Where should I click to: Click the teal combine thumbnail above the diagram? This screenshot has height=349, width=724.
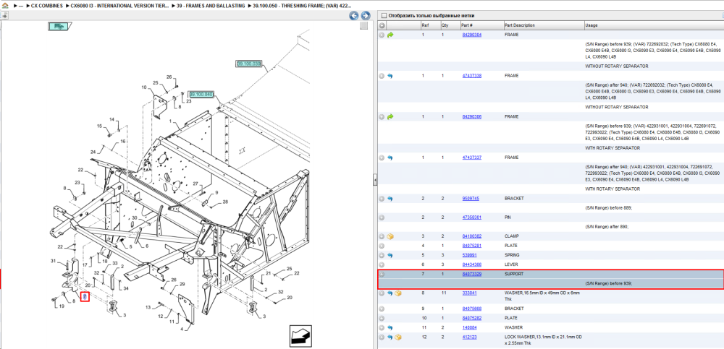point(59,26)
